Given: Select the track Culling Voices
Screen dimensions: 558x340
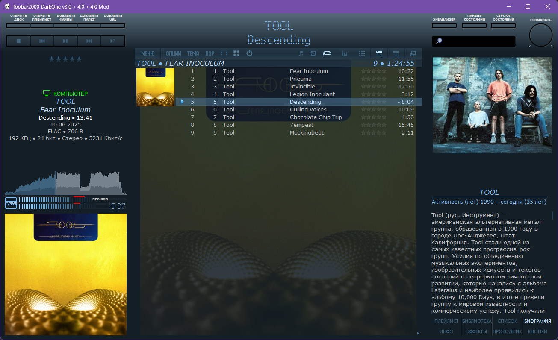Looking at the screenshot, I should click(x=299, y=110).
